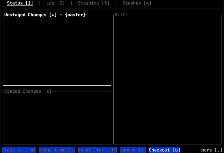This screenshot has height=153, width=224.
Task: Click the Stage Item command
Action: tap(57, 150)
